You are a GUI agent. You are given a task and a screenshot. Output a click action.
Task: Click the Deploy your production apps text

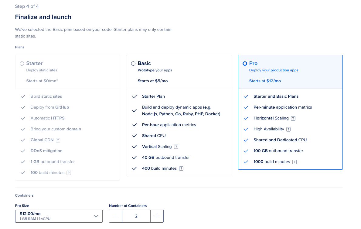click(274, 70)
